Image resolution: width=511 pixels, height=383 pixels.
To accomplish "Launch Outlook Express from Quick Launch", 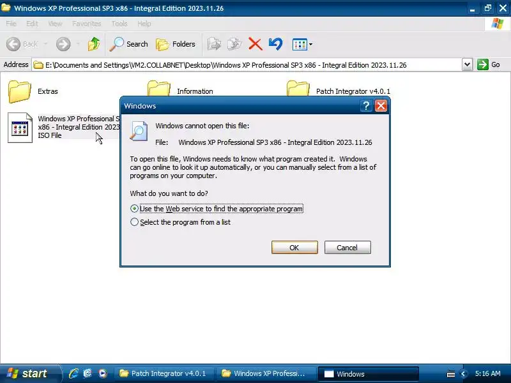I will coord(88,373).
